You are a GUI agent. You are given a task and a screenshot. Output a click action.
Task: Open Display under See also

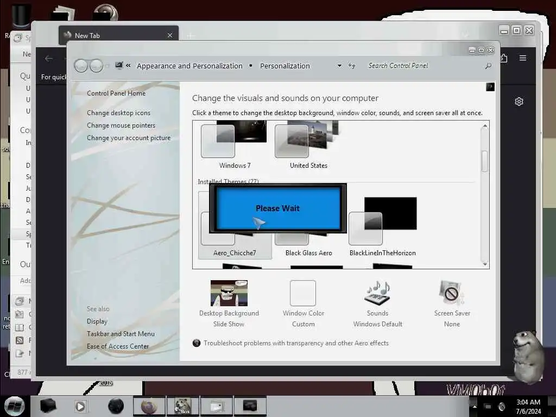(97, 321)
